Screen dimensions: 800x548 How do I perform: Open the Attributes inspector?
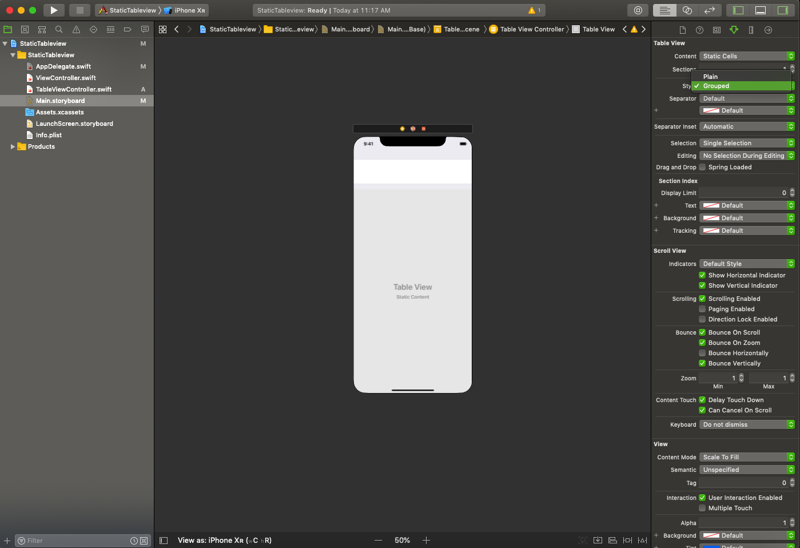tap(734, 30)
